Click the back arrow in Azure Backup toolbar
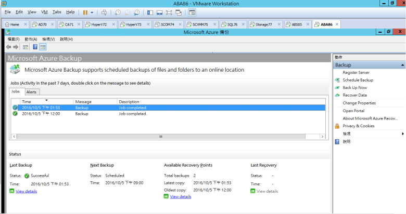Screen dimensions: 406x214 [x=8, y=47]
